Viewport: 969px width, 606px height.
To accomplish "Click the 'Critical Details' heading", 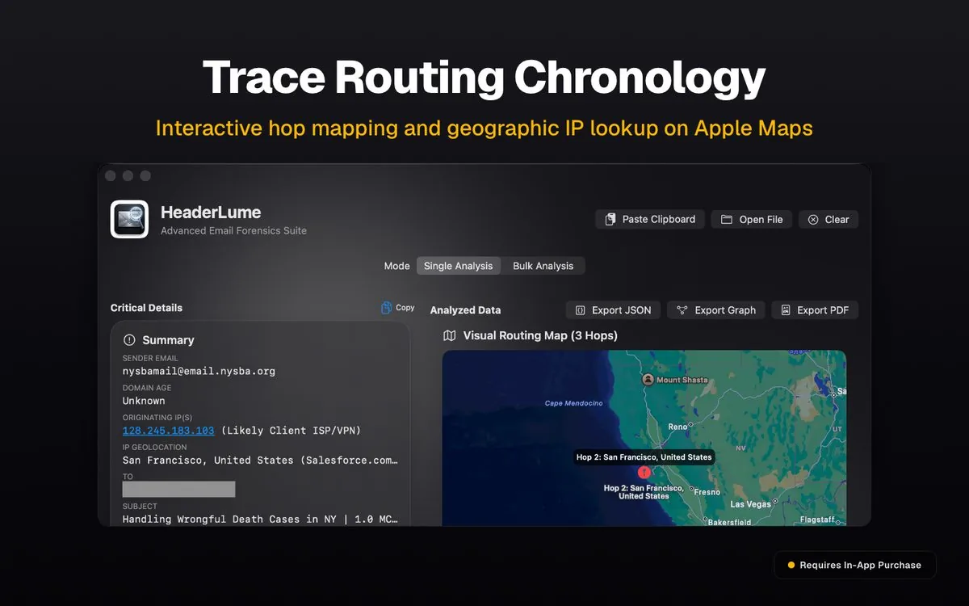I will pyautogui.click(x=146, y=308).
